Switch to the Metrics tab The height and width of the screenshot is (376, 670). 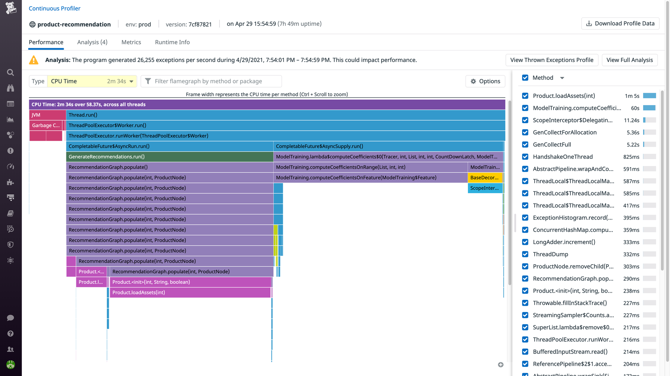click(x=131, y=42)
